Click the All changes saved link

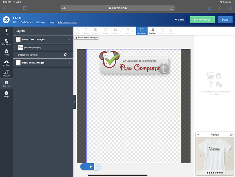(x=68, y=22)
